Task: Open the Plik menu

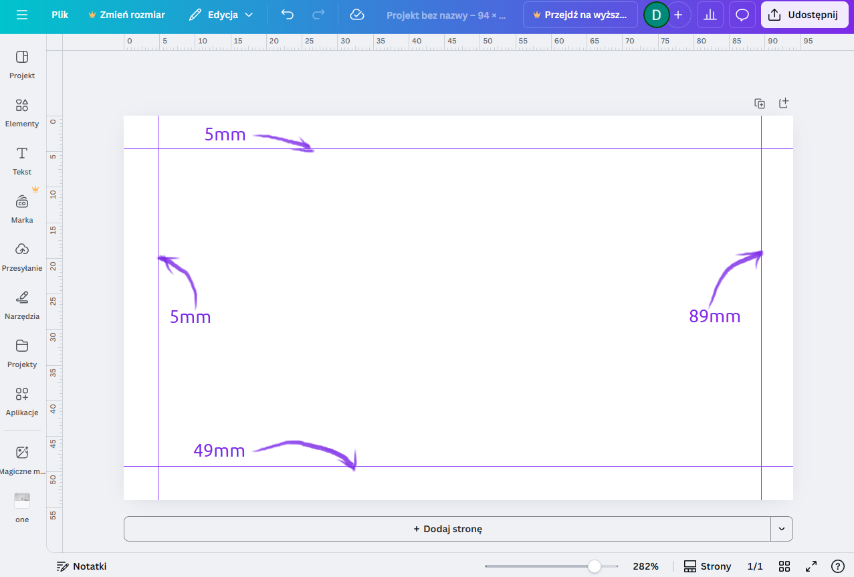Action: click(60, 15)
